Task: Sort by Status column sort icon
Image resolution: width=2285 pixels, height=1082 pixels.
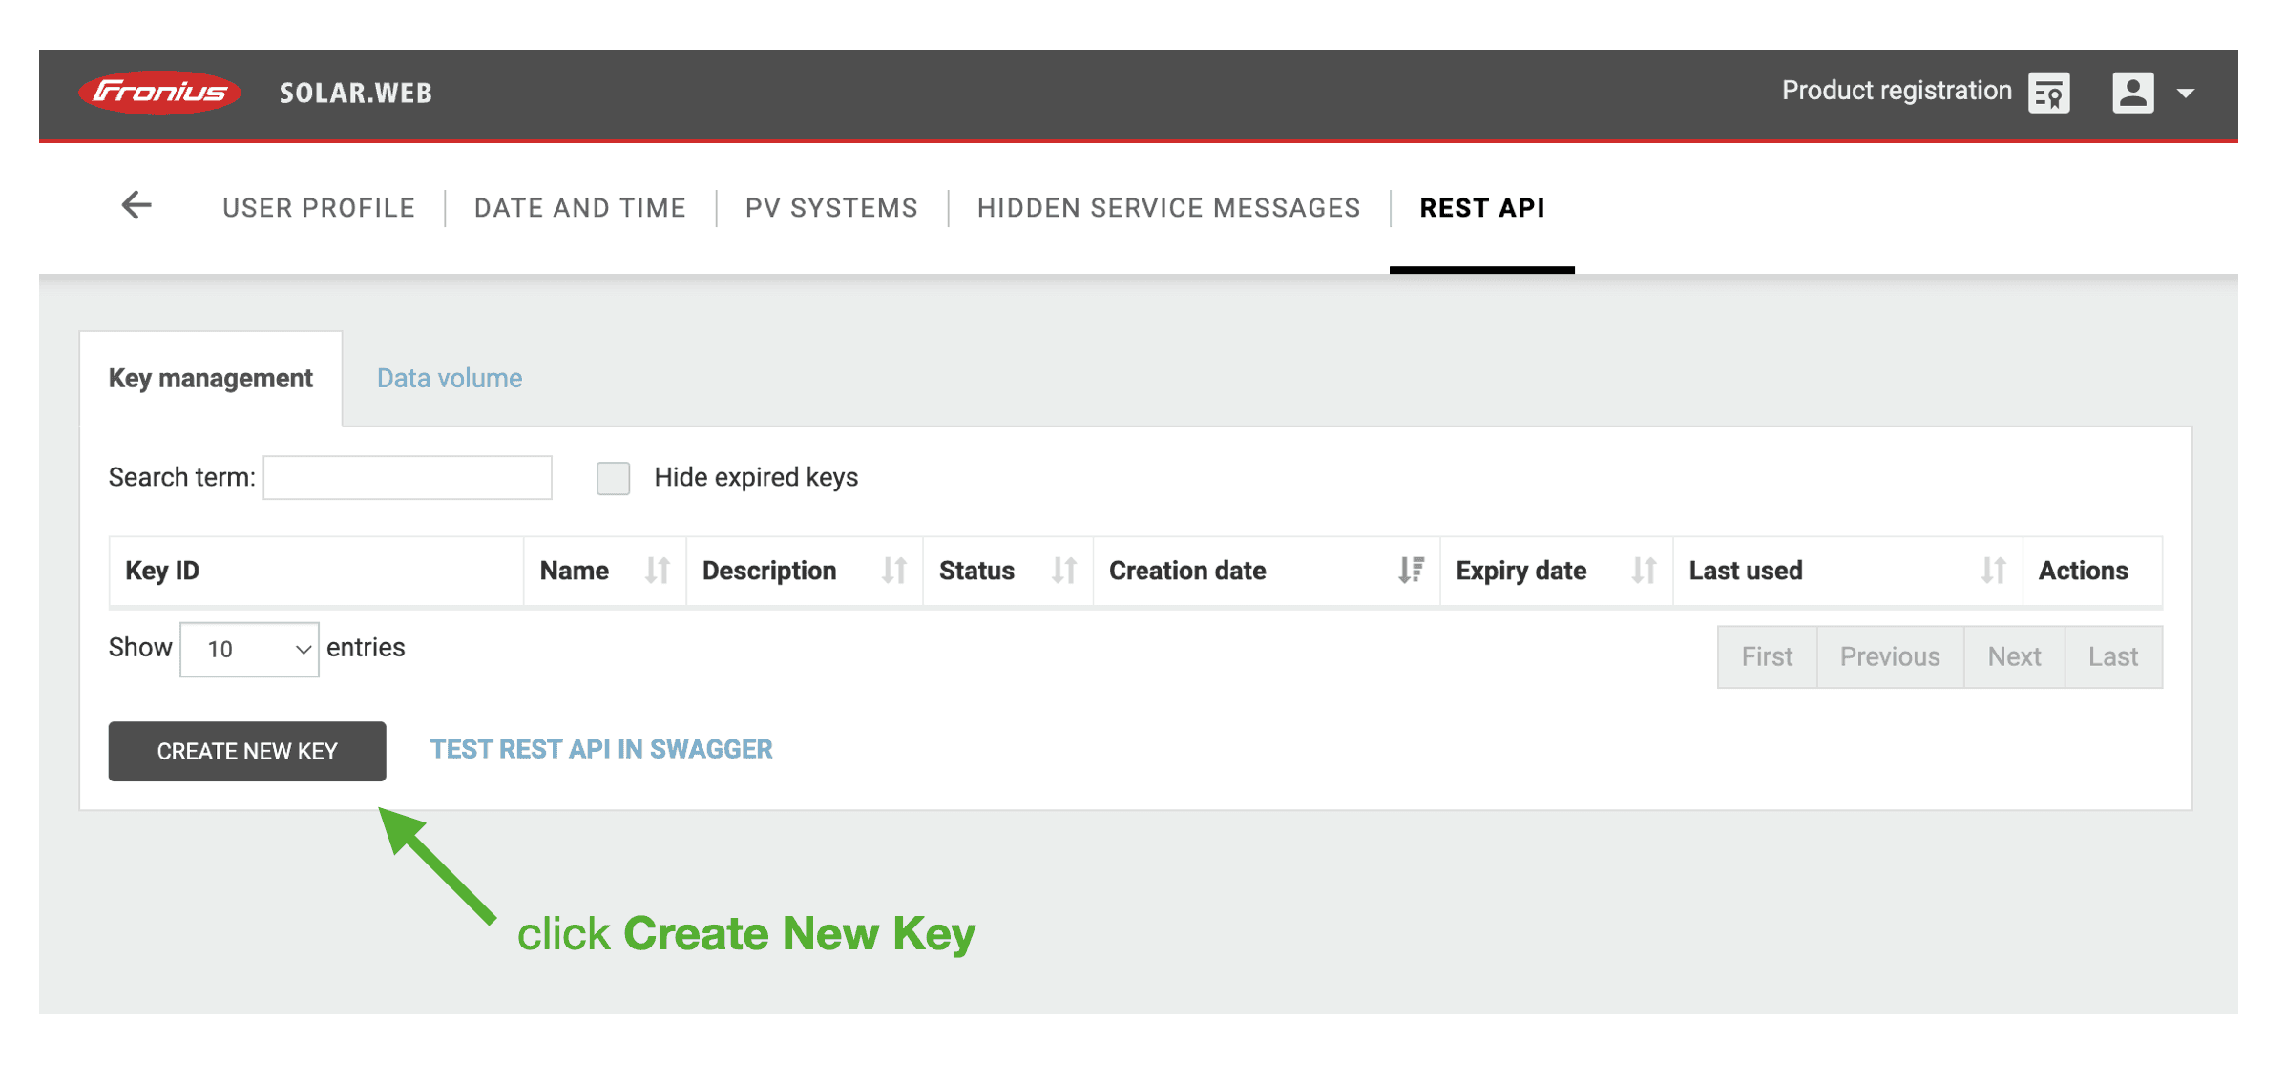Action: pyautogui.click(x=1063, y=571)
